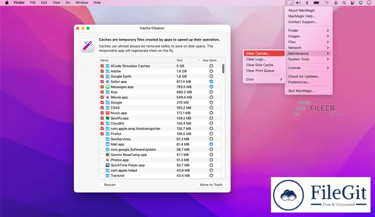Open the Window menu in menu bar
Image resolution: width=375 pixels, height=217 pixels.
point(82,3)
